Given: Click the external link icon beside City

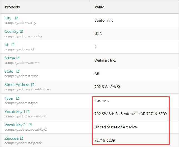Looking at the screenshot, I should tap(16, 18).
